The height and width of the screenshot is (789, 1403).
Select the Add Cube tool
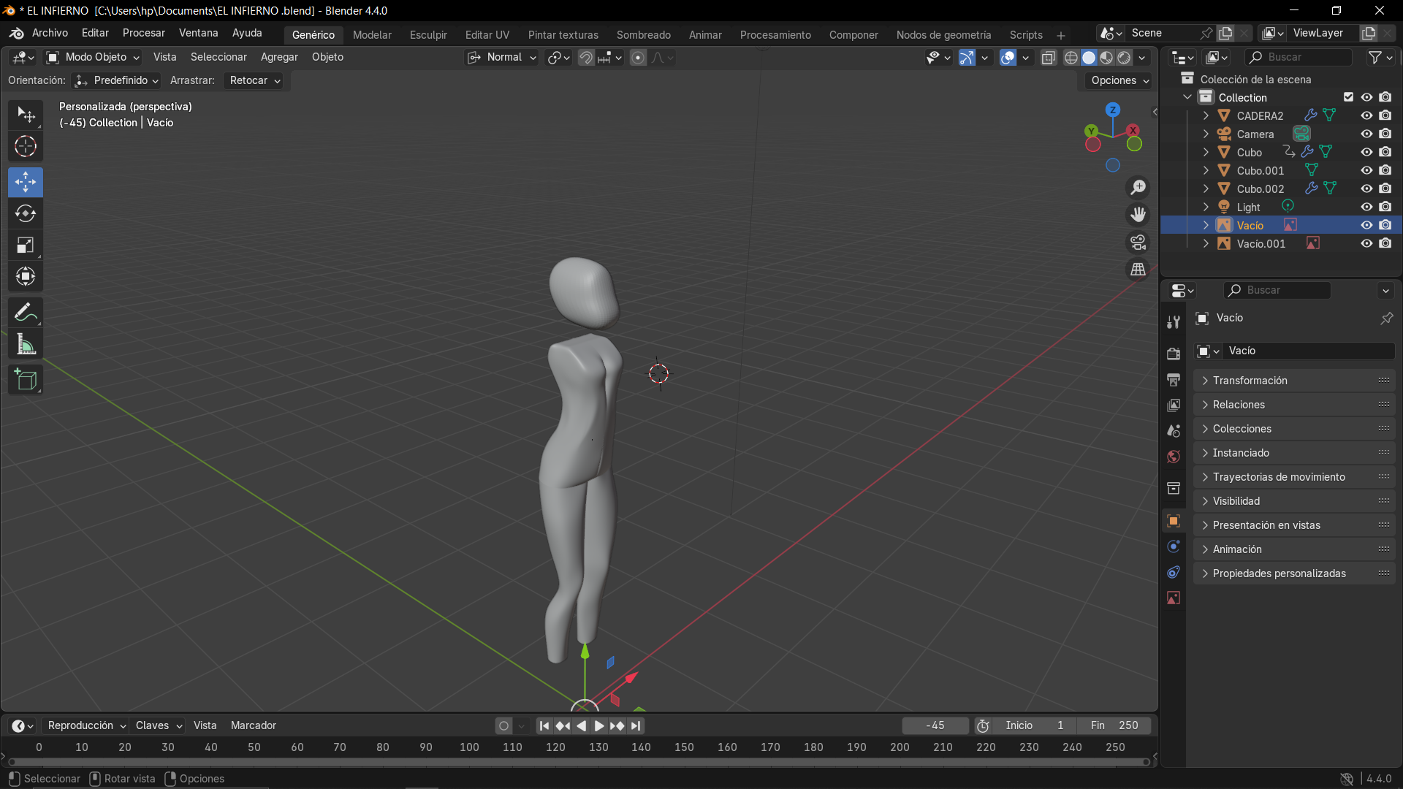click(x=26, y=380)
